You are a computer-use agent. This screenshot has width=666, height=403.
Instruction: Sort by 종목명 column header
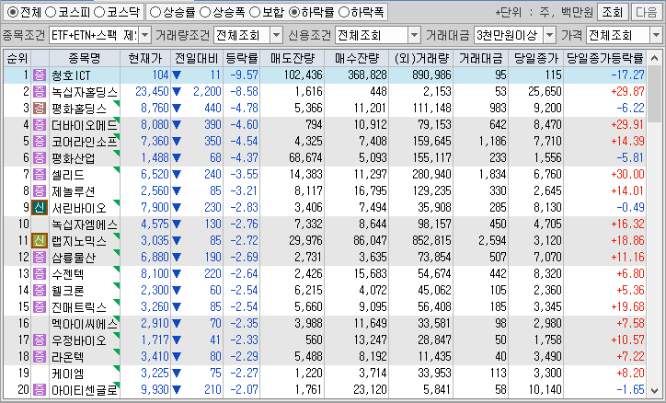pyautogui.click(x=85, y=58)
